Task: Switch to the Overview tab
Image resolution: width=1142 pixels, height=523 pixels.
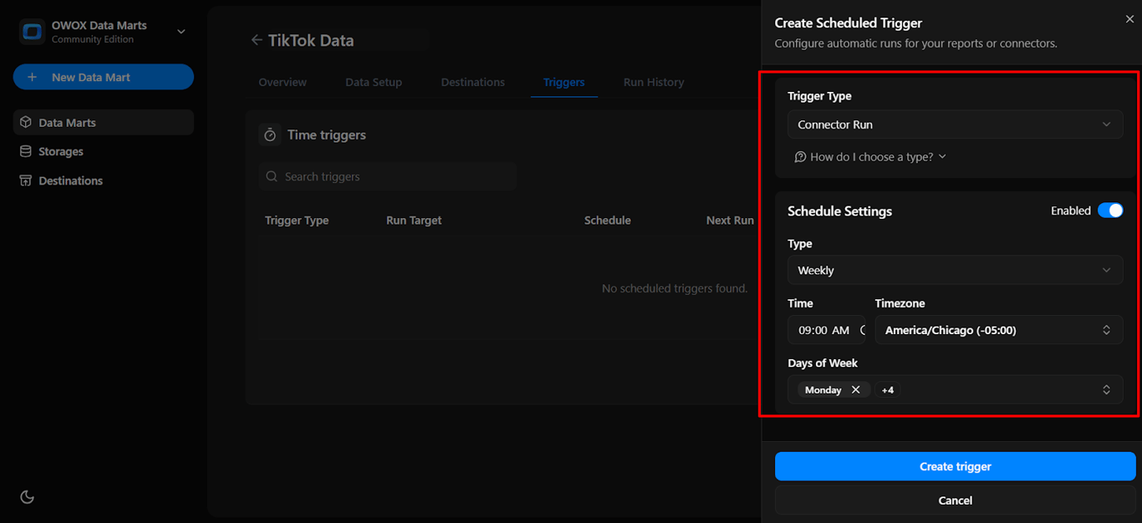Action: coord(283,82)
